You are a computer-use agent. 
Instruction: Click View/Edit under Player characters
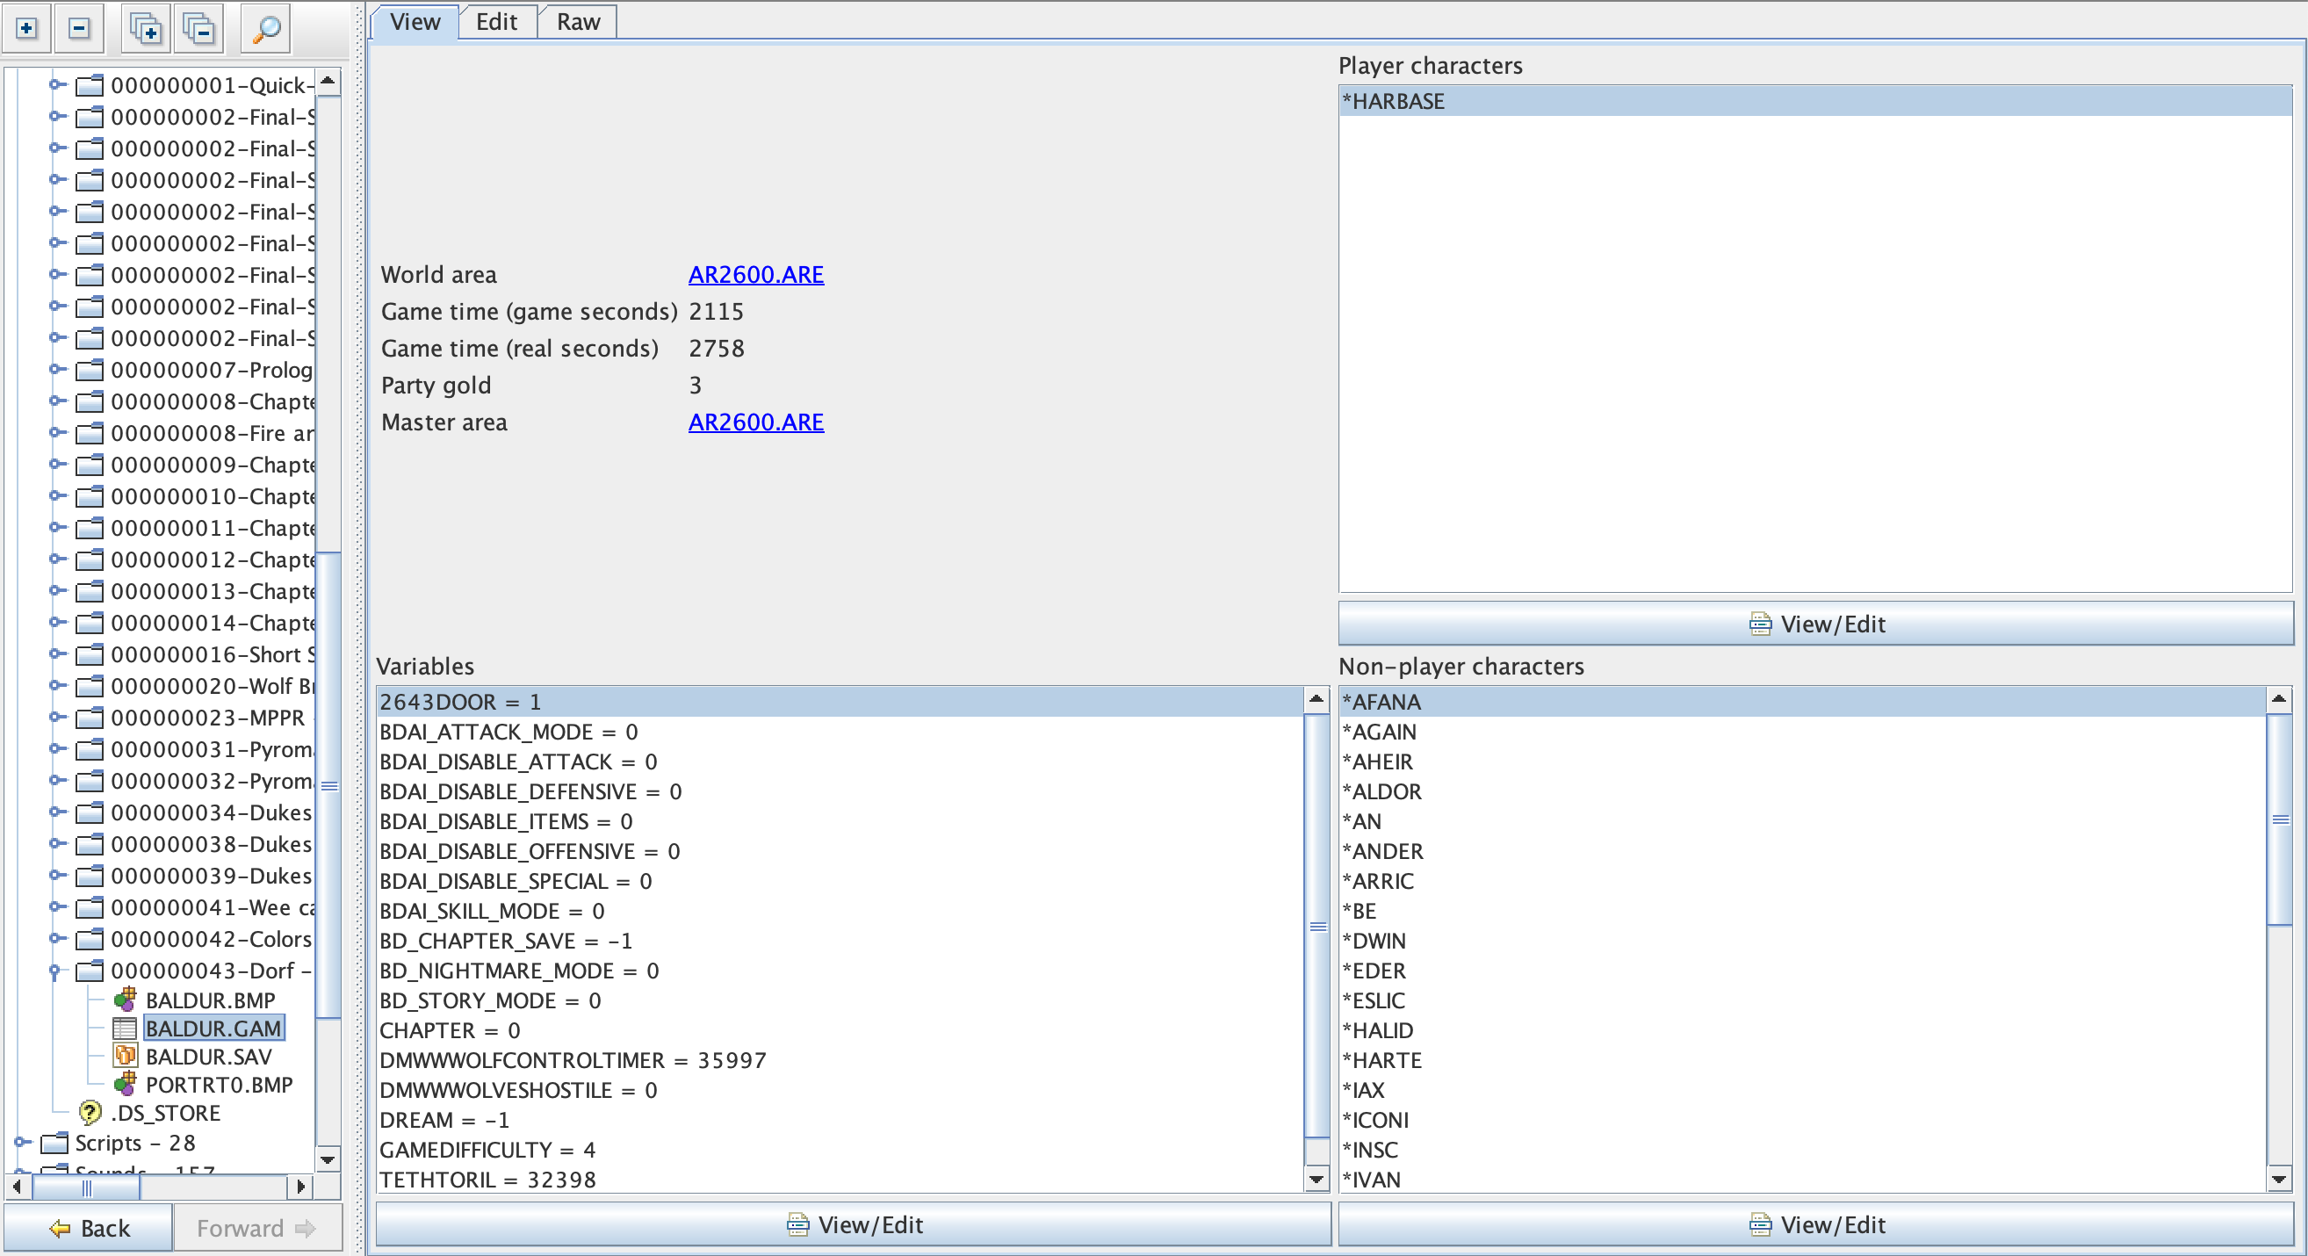point(1815,624)
